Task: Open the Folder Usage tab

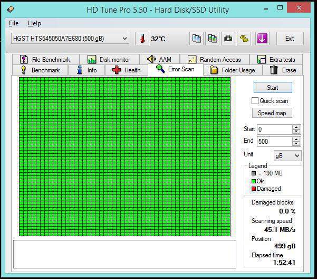Action: 233,70
